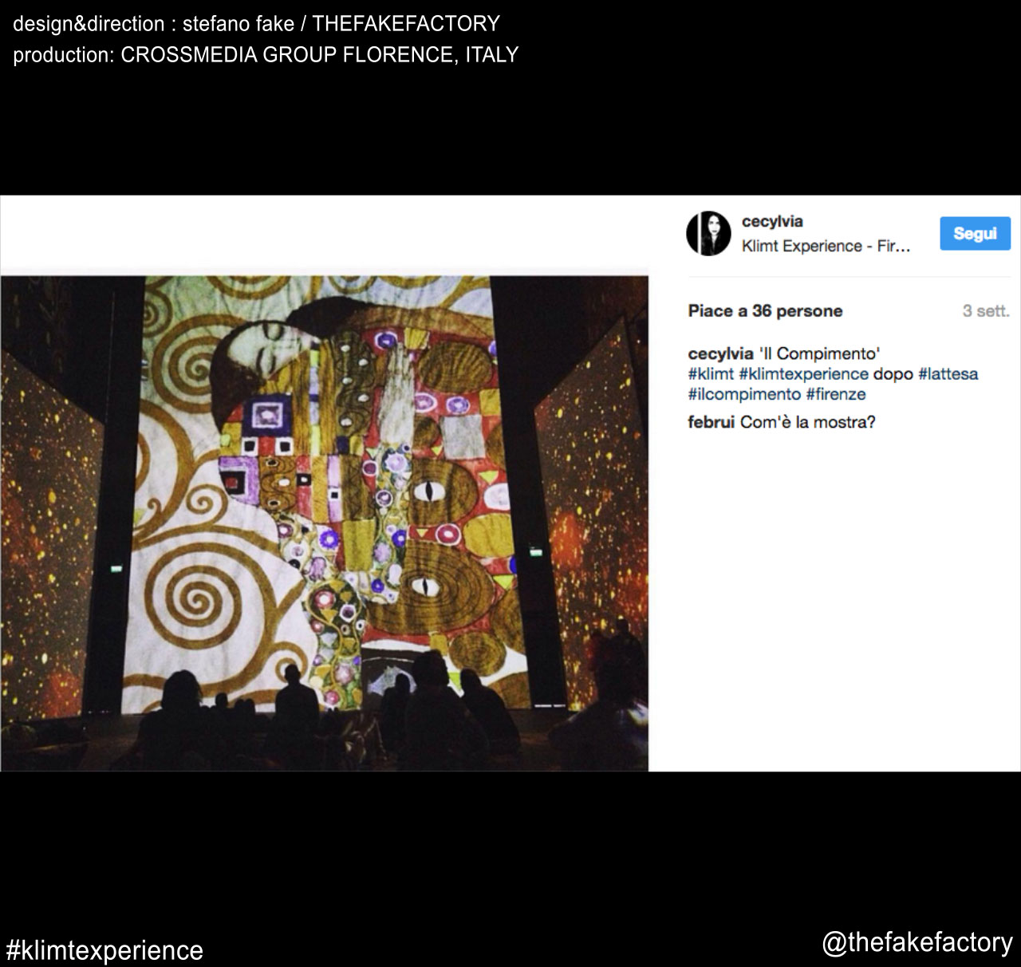Click the cecylvia profile avatar picture

click(x=708, y=234)
